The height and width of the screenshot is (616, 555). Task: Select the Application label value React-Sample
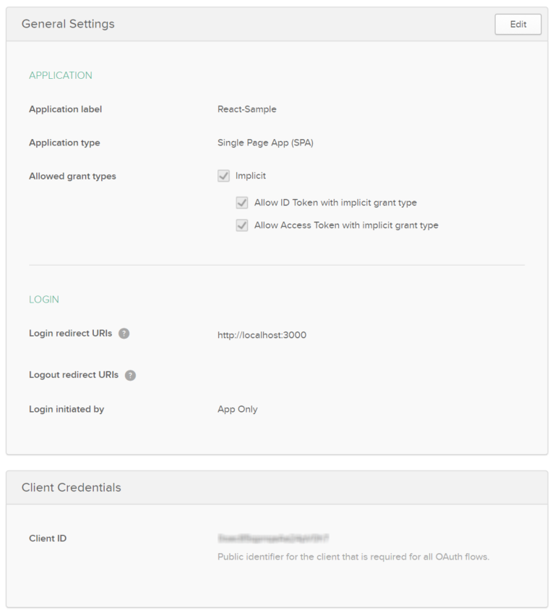pyautogui.click(x=246, y=109)
